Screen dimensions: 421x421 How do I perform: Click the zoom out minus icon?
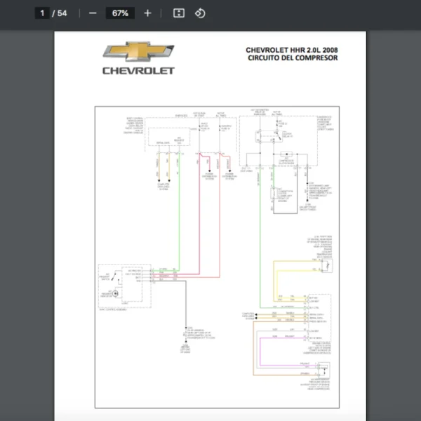(x=93, y=13)
